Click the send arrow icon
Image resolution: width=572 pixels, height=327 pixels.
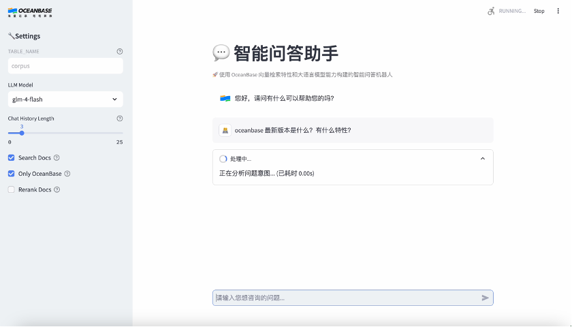[x=485, y=298]
